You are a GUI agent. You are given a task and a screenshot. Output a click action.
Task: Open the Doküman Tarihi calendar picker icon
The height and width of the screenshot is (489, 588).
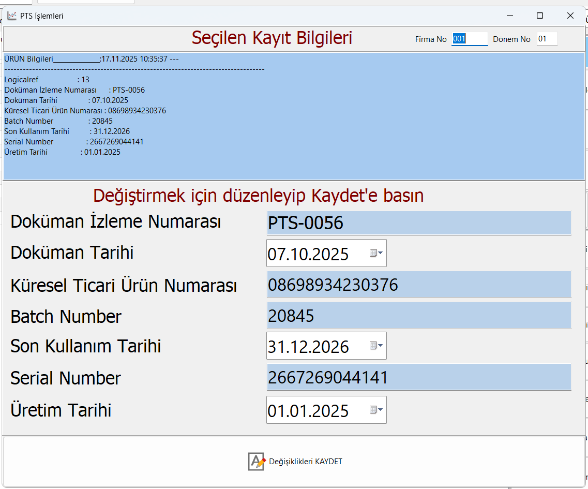(375, 253)
